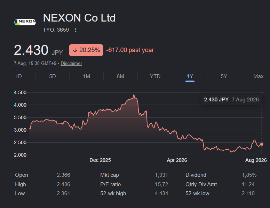
Task: Show the YTD chart range
Action: [x=155, y=76]
